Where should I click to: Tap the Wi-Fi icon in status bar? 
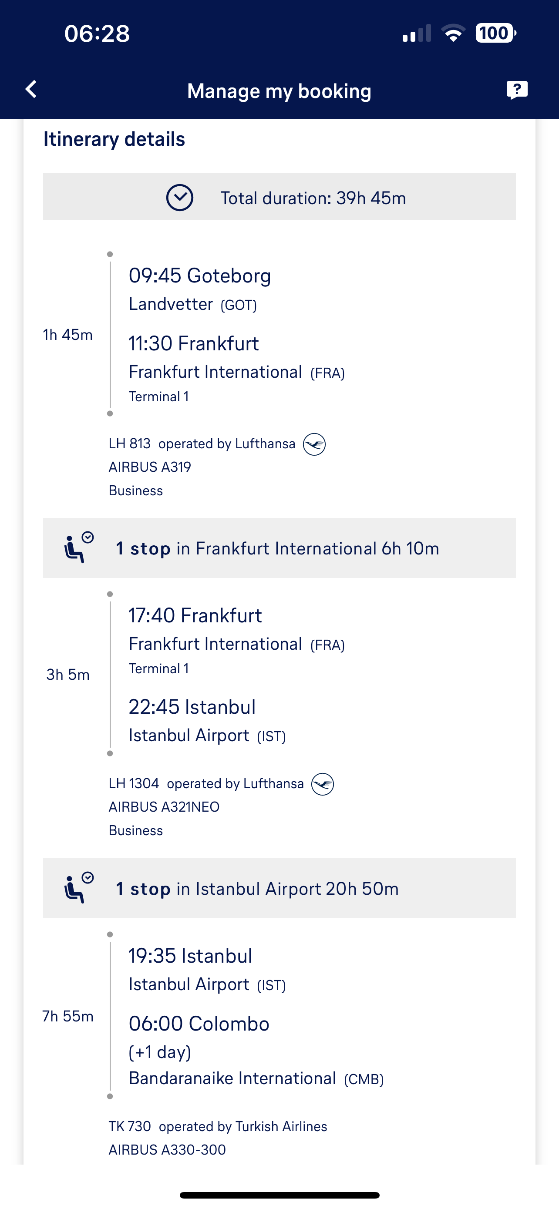tap(453, 34)
